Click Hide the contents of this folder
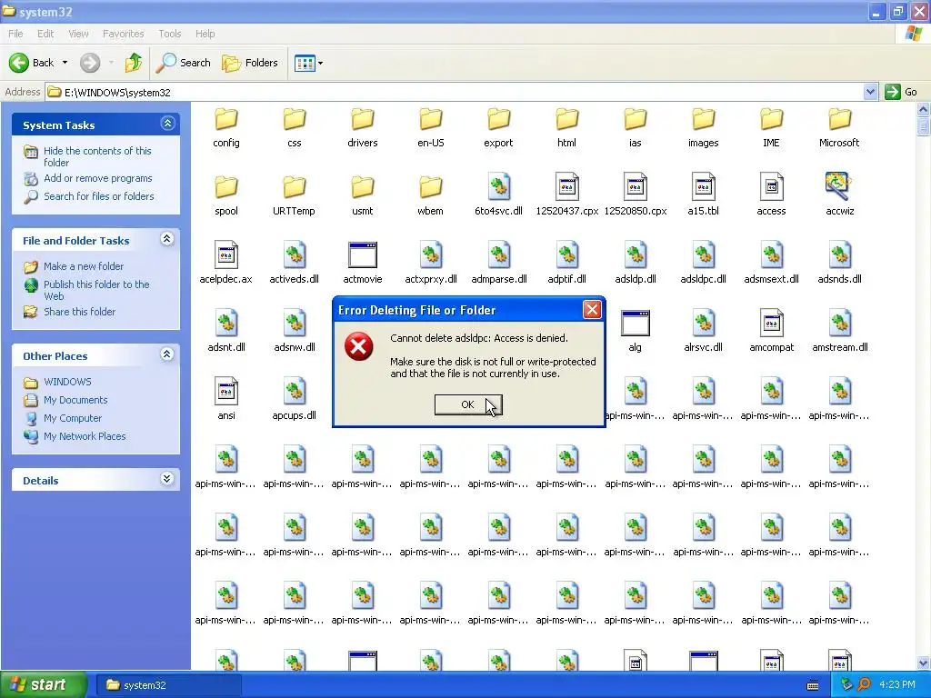The image size is (931, 698). [x=97, y=156]
